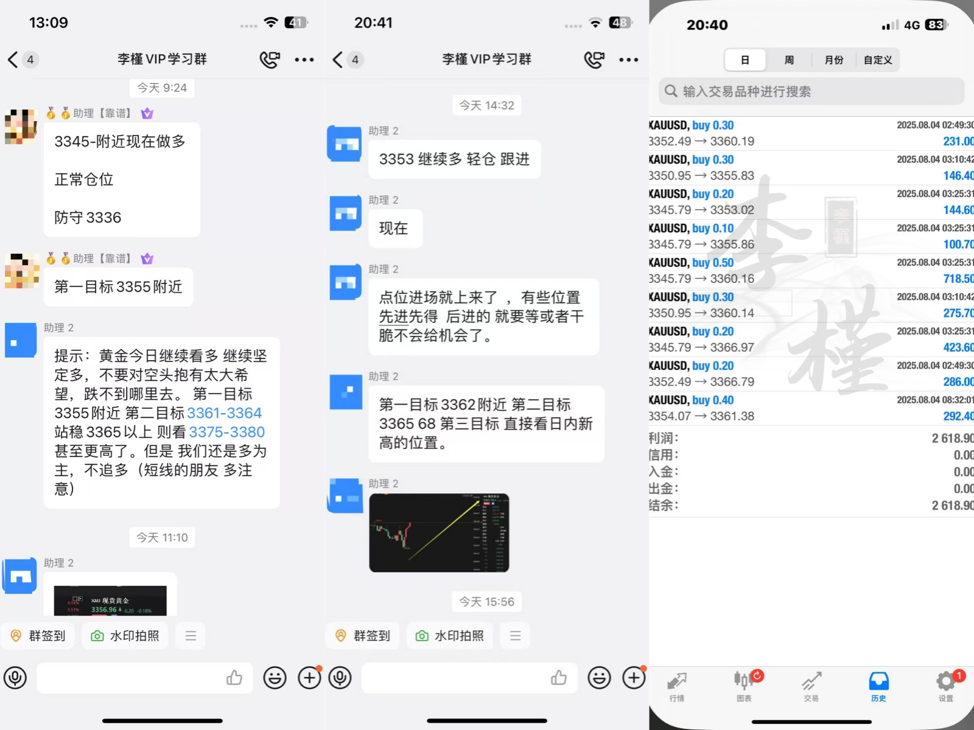Open message 3353 继续多 轻仓 跟进
974x730 pixels.
point(455,159)
